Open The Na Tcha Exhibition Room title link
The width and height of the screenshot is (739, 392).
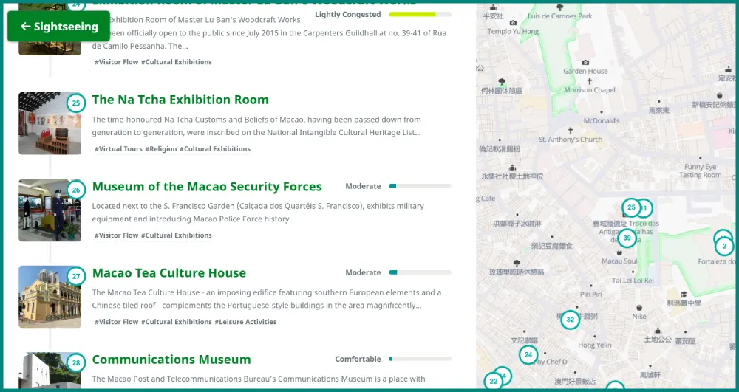[180, 100]
